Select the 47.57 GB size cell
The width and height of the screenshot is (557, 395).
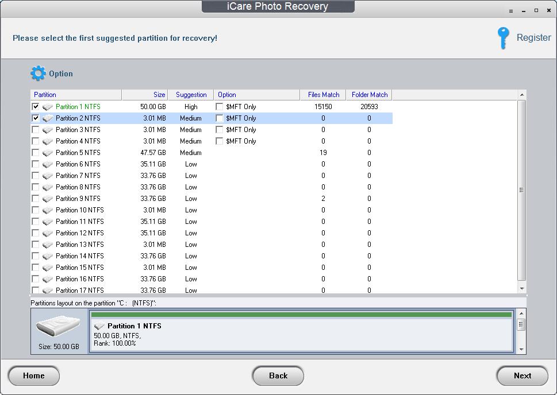coord(153,153)
